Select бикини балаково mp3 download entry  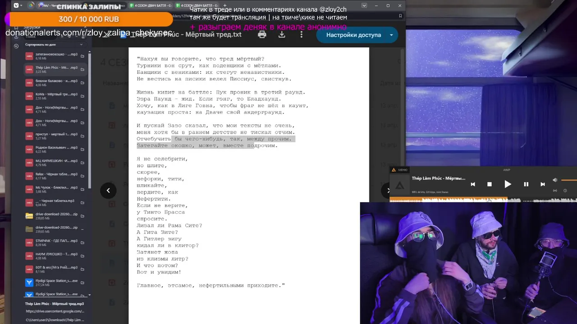tap(55, 83)
